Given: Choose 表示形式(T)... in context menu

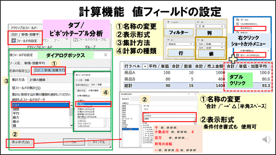Looking at the screenshot, I should point(247,28).
